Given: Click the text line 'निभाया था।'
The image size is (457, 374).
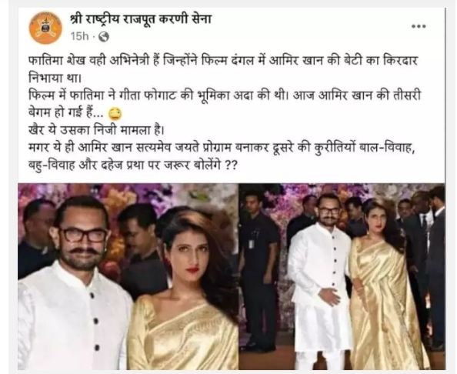Looking at the screenshot, I should coord(55,78).
